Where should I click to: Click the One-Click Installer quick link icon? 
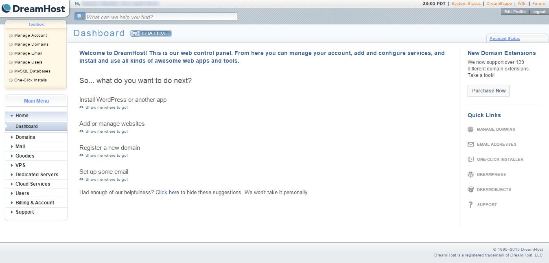[x=470, y=160]
